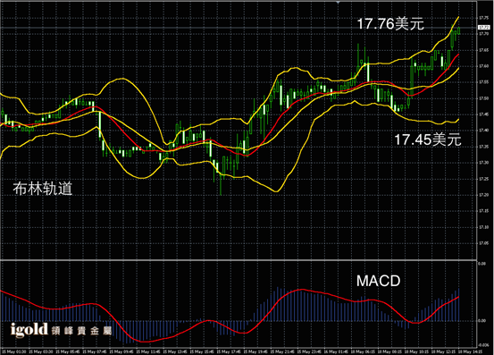Image resolution: width=494 pixels, height=355 pixels.
Task: Click the chart shift triangle marker at top
Action: tap(338, 2)
